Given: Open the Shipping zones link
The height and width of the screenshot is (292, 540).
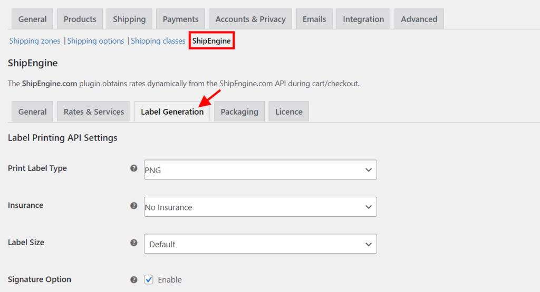Looking at the screenshot, I should point(35,41).
